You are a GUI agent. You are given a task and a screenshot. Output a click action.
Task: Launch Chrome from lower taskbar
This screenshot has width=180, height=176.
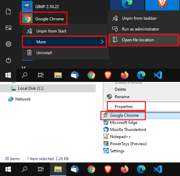(91, 169)
